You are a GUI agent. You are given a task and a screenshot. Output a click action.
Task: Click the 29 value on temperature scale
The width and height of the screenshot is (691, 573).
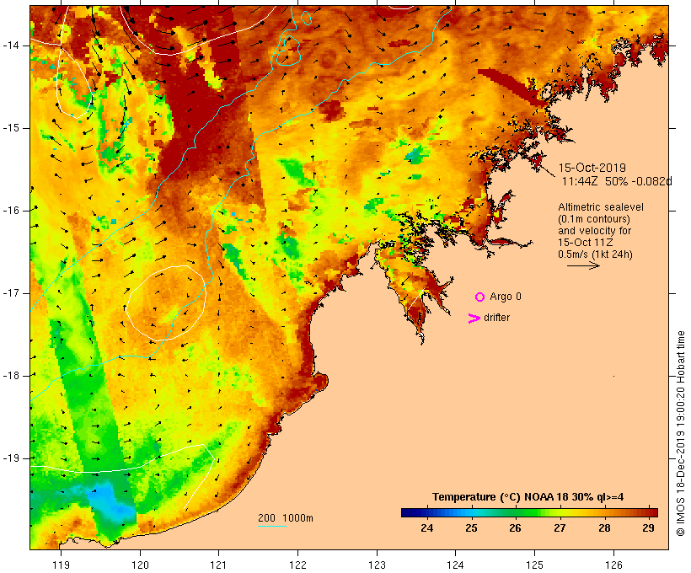648,527
